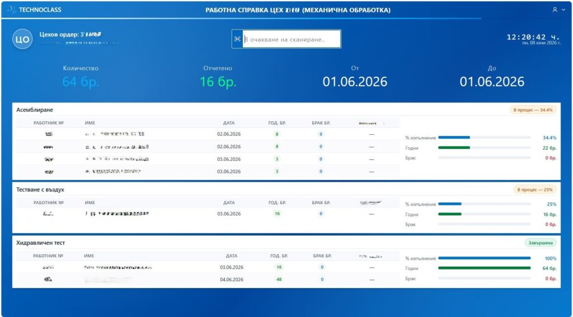Image resolution: width=573 pixels, height=317 pixels.
Task: Open the user account menu
Action: [559, 10]
